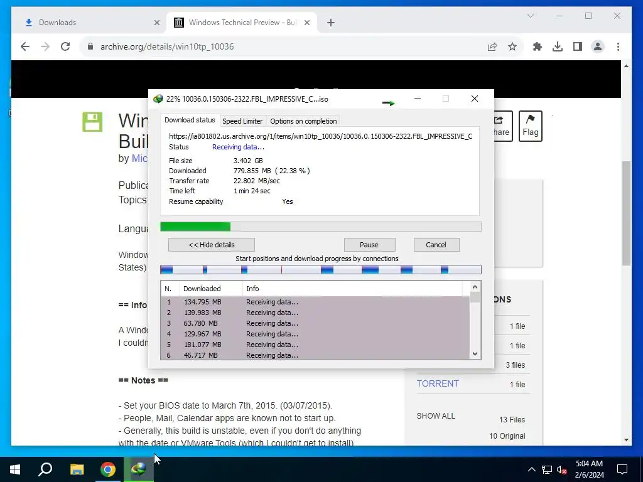Click the Receiving data status text

238,147
